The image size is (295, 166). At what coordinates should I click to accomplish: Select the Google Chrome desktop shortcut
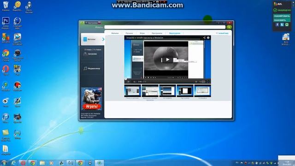pyautogui.click(x=6, y=55)
